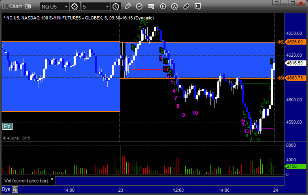The width and height of the screenshot is (308, 195).
Task: Open the alerts 'A' menu
Action: 174,6
